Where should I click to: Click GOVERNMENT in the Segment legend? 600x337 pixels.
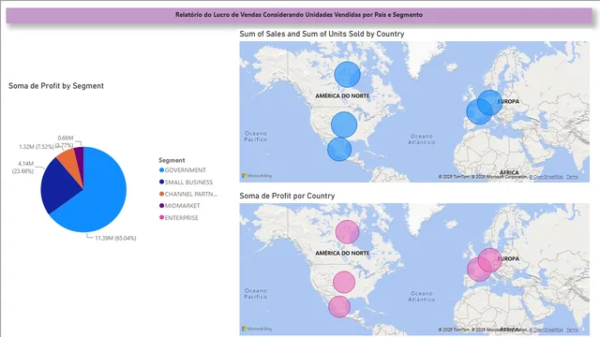point(183,170)
